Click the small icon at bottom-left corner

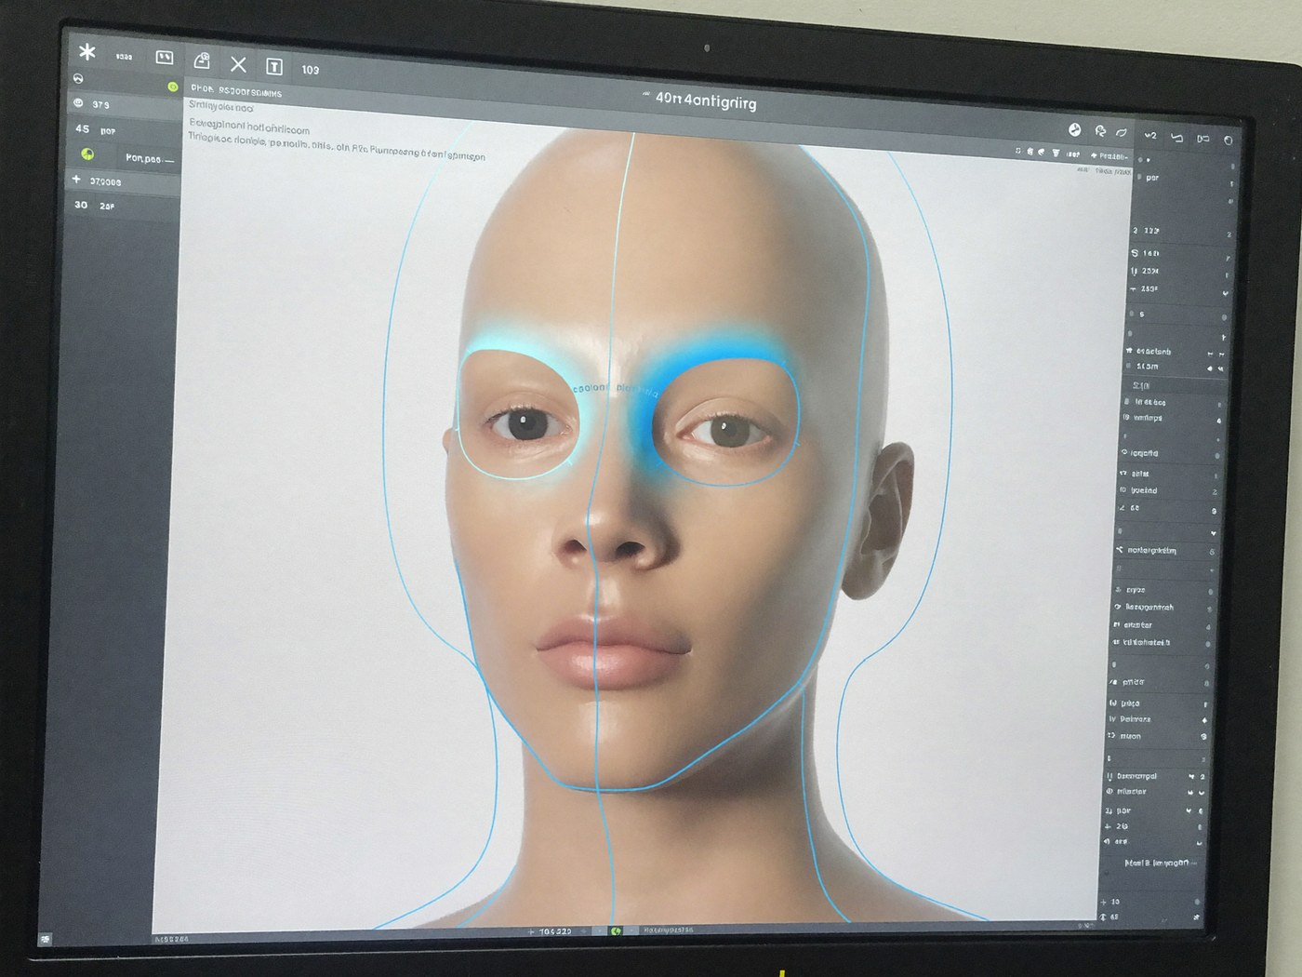click(46, 939)
